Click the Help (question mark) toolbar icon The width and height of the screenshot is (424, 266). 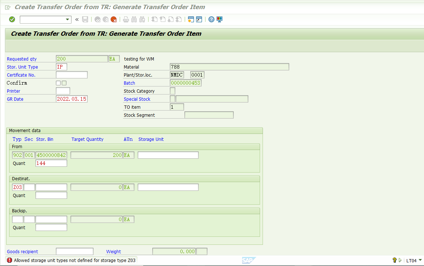(211, 19)
